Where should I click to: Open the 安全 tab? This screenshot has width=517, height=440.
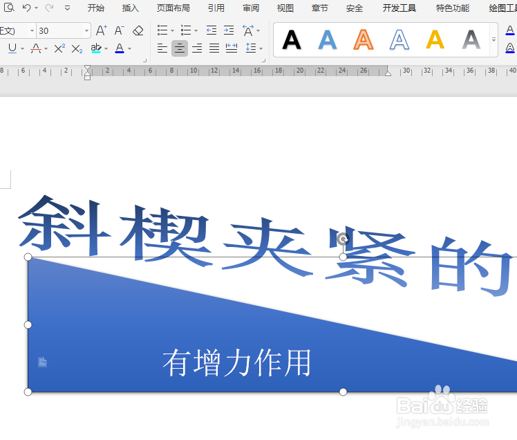[355, 8]
